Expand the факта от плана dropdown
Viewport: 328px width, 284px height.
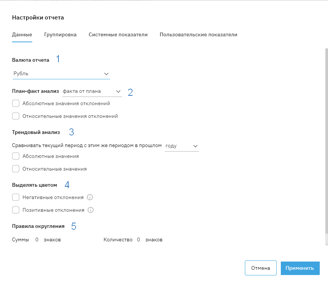tap(92, 91)
